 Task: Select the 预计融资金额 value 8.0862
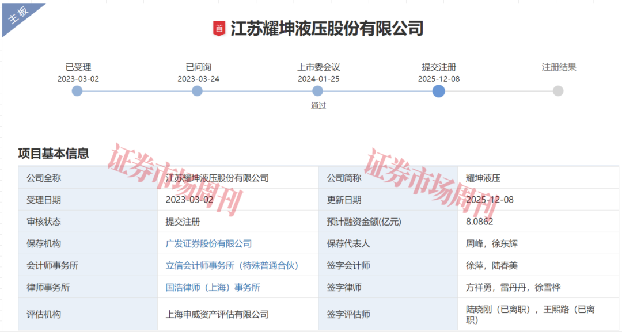(480, 221)
